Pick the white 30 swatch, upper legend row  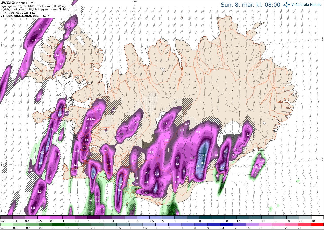click(x=318, y=217)
